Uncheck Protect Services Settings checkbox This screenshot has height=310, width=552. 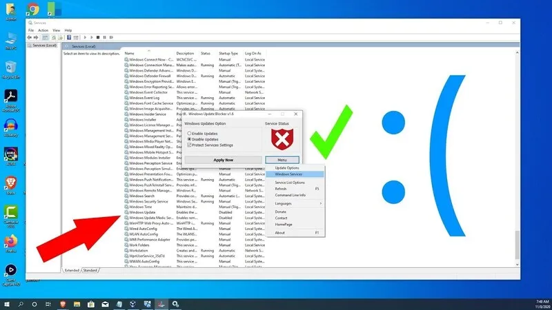pos(190,145)
